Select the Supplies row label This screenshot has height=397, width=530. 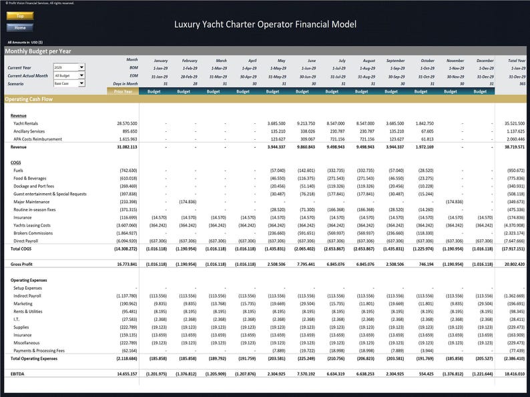[21, 327]
